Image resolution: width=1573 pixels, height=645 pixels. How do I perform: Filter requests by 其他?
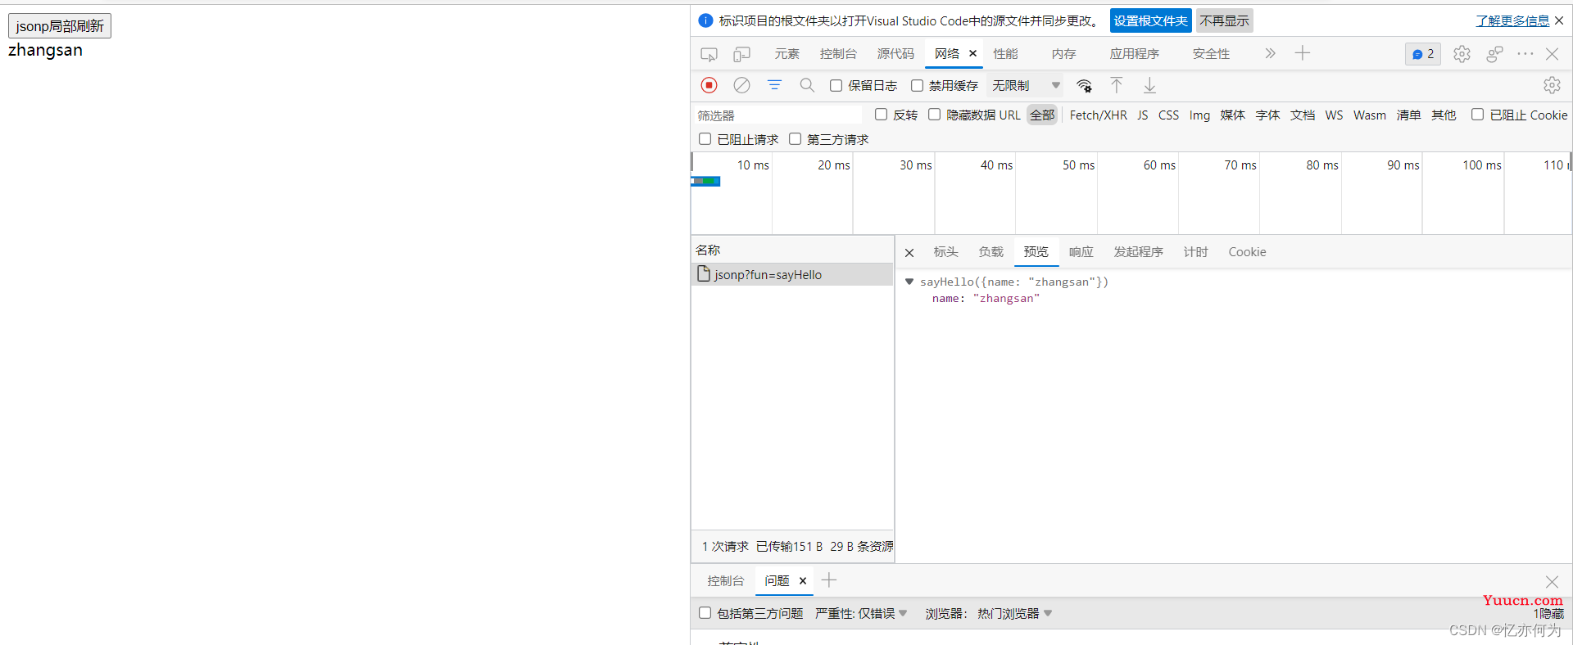(x=1443, y=115)
